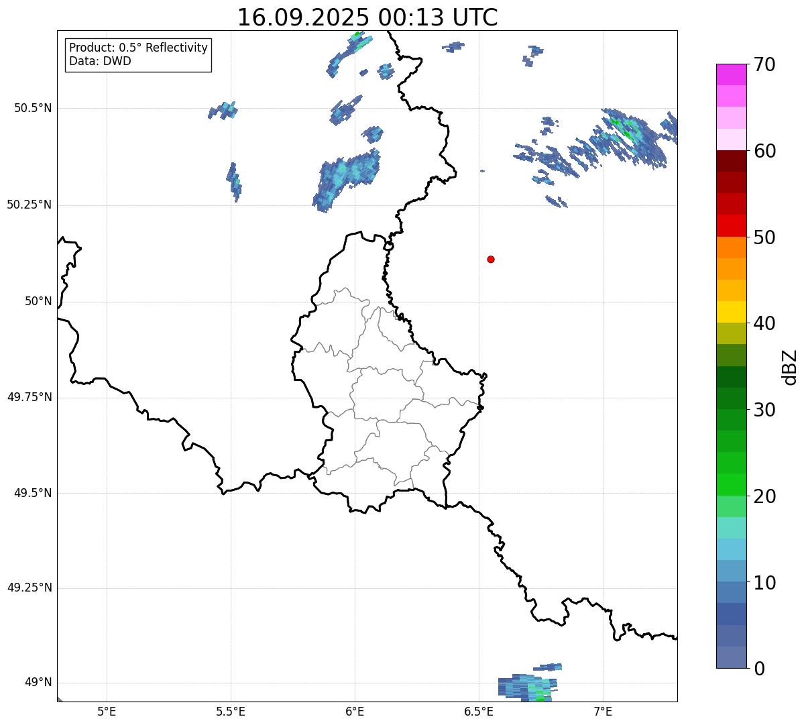Pick the olive swatch just below 40
Image resolution: width=806 pixels, height=725 pixels.
(732, 334)
